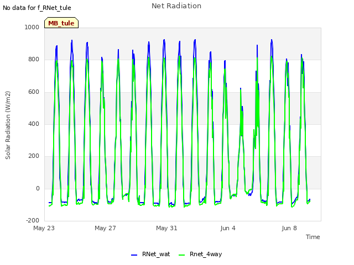Toggle the Rnet_4way legend entry
This screenshot has height=265, width=354.
coord(200,254)
